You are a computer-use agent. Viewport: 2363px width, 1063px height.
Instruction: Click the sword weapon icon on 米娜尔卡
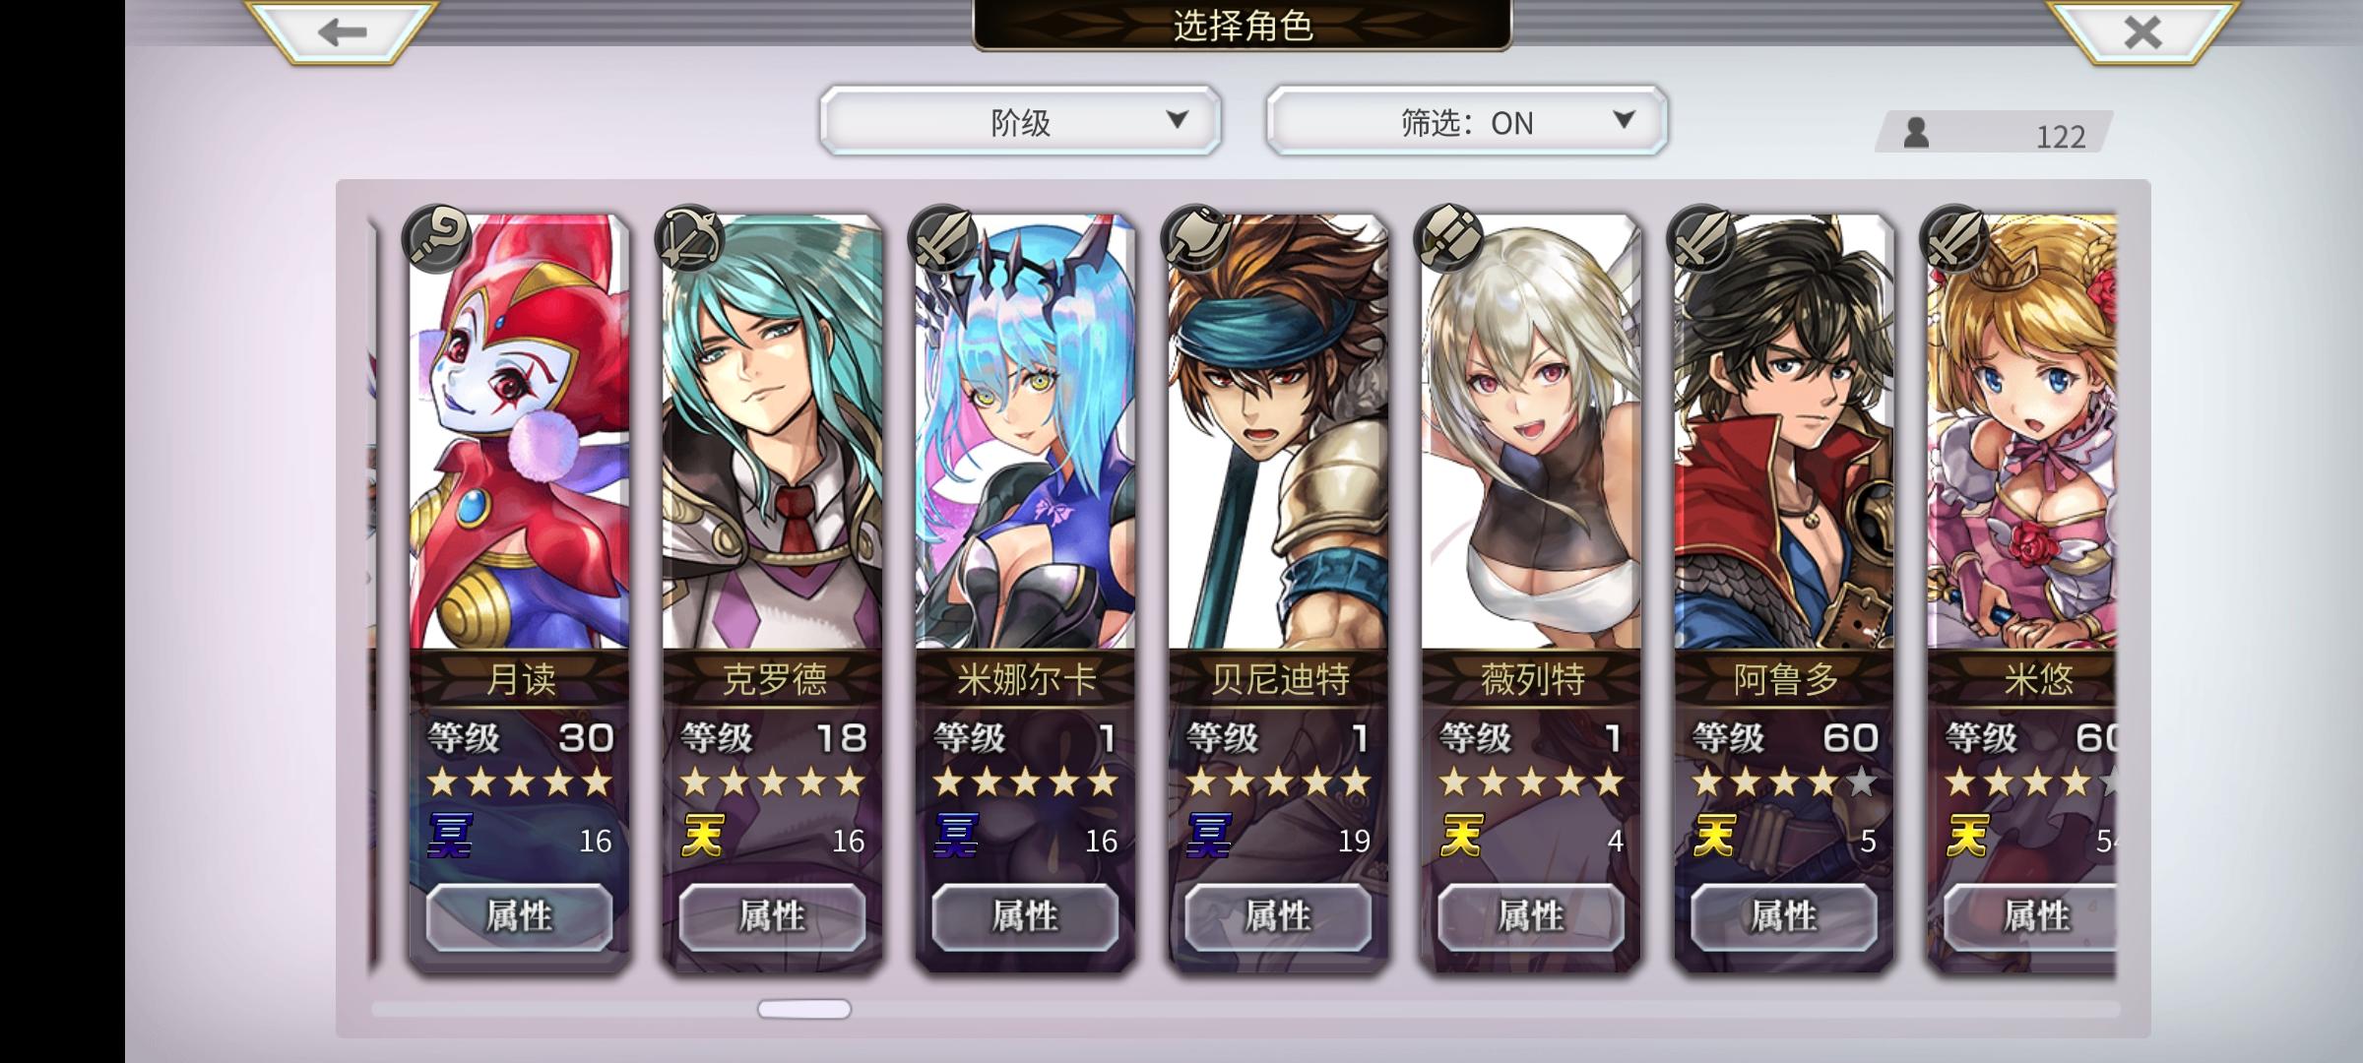click(942, 238)
